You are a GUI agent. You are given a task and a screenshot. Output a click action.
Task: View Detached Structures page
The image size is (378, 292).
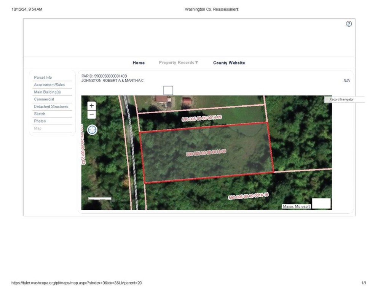pyautogui.click(x=51, y=106)
